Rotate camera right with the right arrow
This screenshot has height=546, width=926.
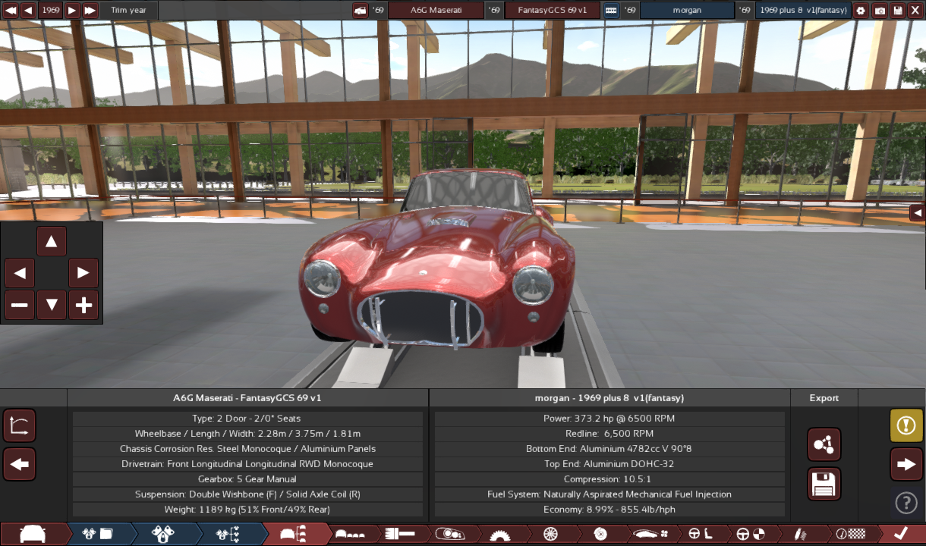(83, 273)
